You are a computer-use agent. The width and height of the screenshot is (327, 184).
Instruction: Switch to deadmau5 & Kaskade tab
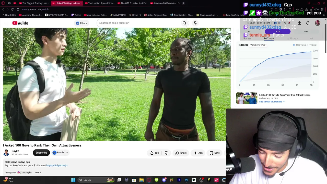tap(165, 3)
